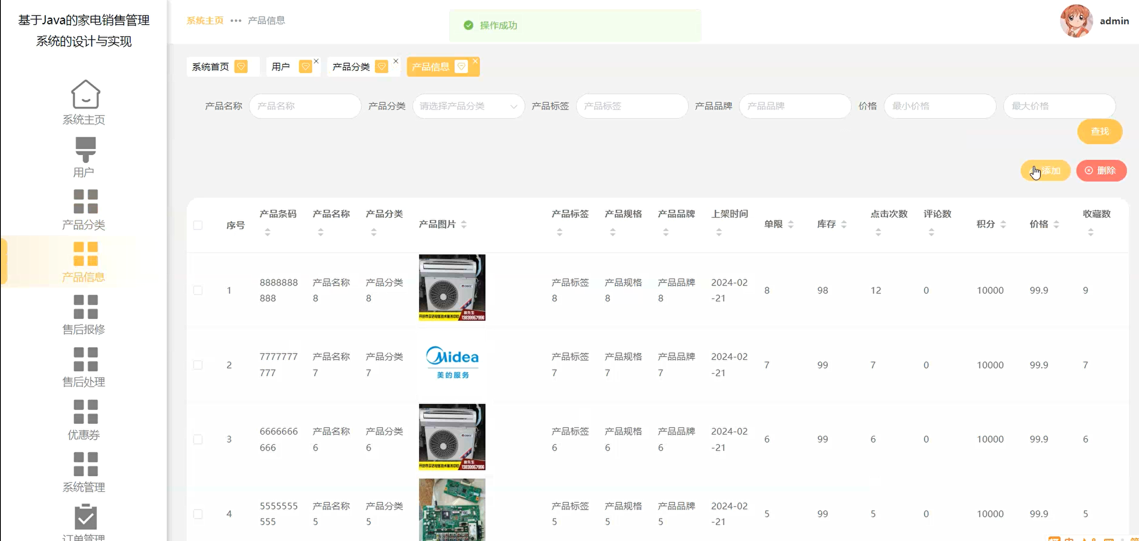
Task: Switch to the 系统首页 tab
Action: (x=211, y=67)
